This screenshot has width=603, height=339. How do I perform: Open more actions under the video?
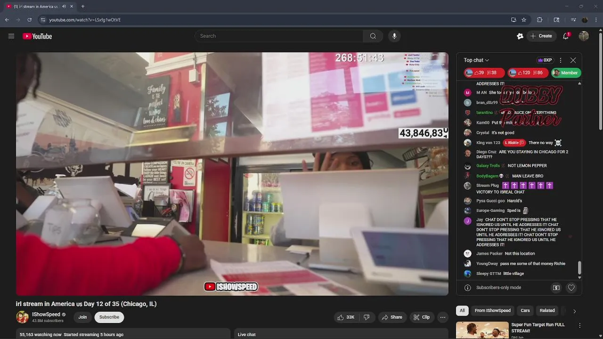(x=443, y=317)
